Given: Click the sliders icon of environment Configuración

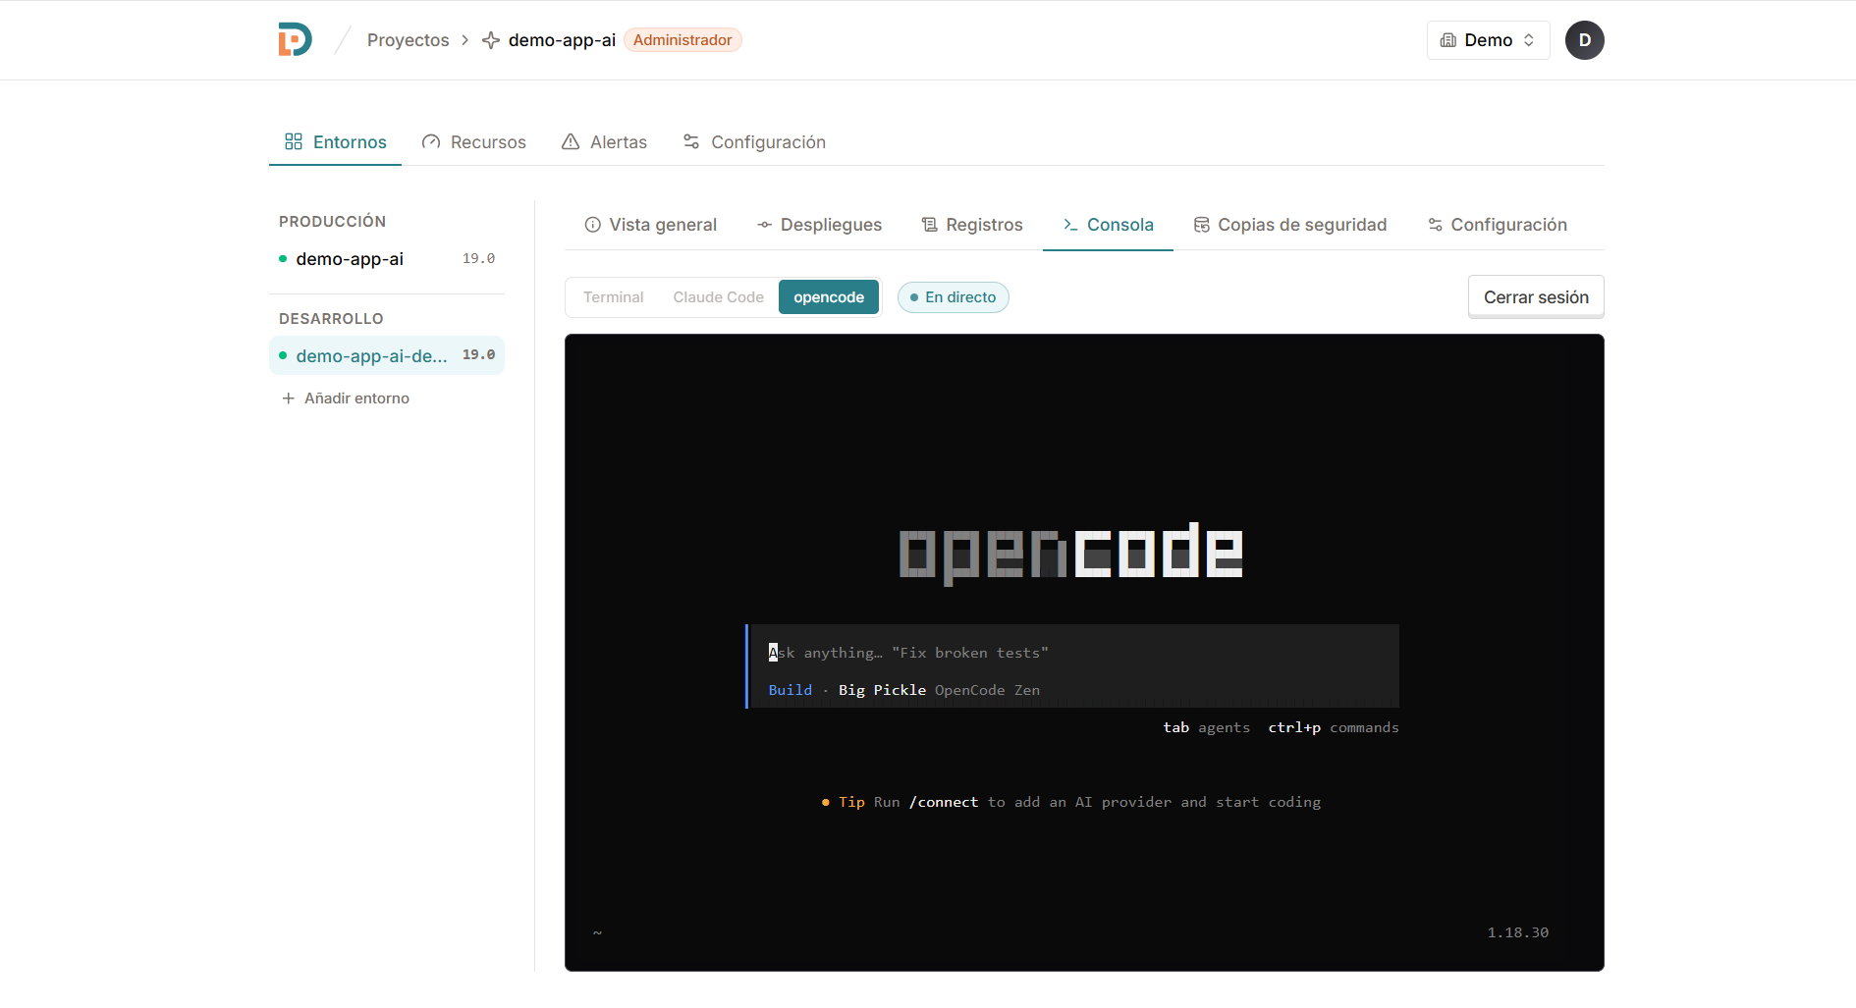Looking at the screenshot, I should tap(1435, 225).
